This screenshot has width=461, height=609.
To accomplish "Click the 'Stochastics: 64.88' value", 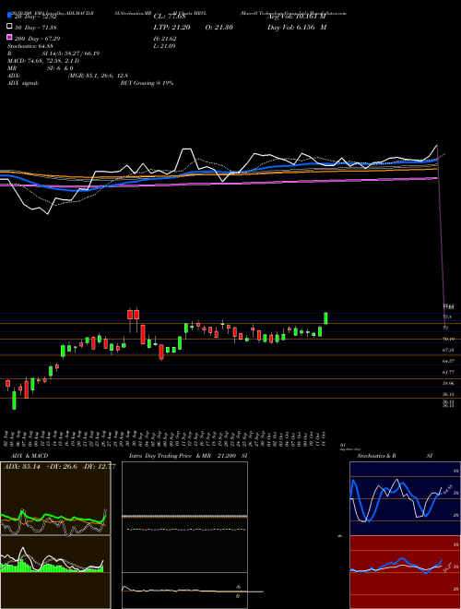I will tap(30, 46).
